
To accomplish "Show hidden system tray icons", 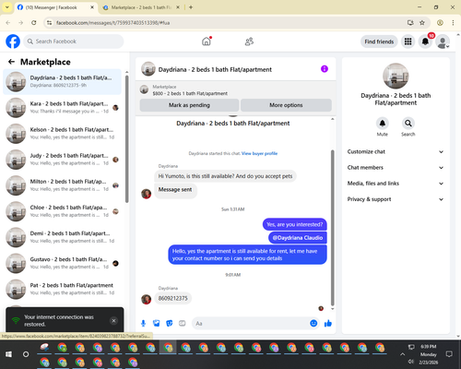I will point(402,354).
